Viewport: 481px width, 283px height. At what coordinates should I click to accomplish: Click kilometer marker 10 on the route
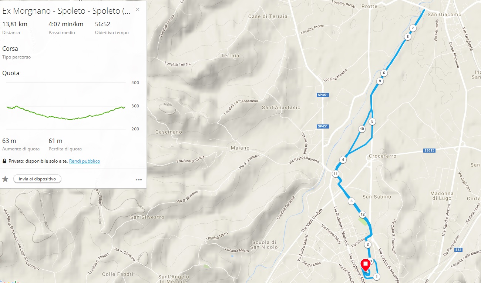coord(362,129)
